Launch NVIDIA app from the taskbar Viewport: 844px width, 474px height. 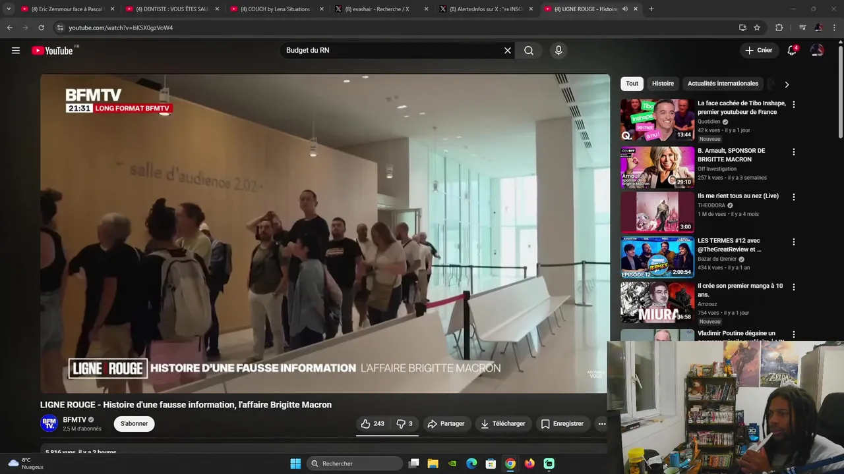coord(452,463)
